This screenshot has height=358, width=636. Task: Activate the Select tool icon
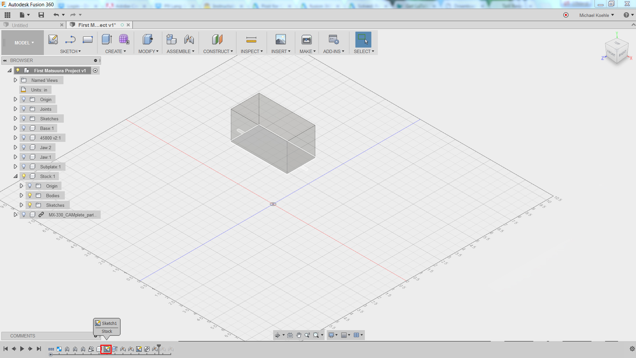coord(363,39)
